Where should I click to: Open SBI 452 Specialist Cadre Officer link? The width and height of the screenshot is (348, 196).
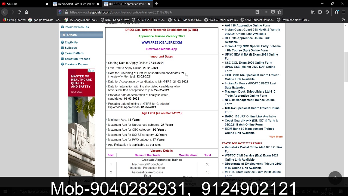pos(252,110)
